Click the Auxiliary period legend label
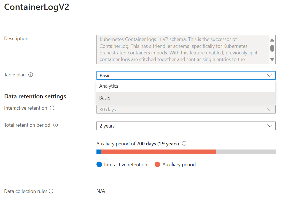 (x=179, y=165)
